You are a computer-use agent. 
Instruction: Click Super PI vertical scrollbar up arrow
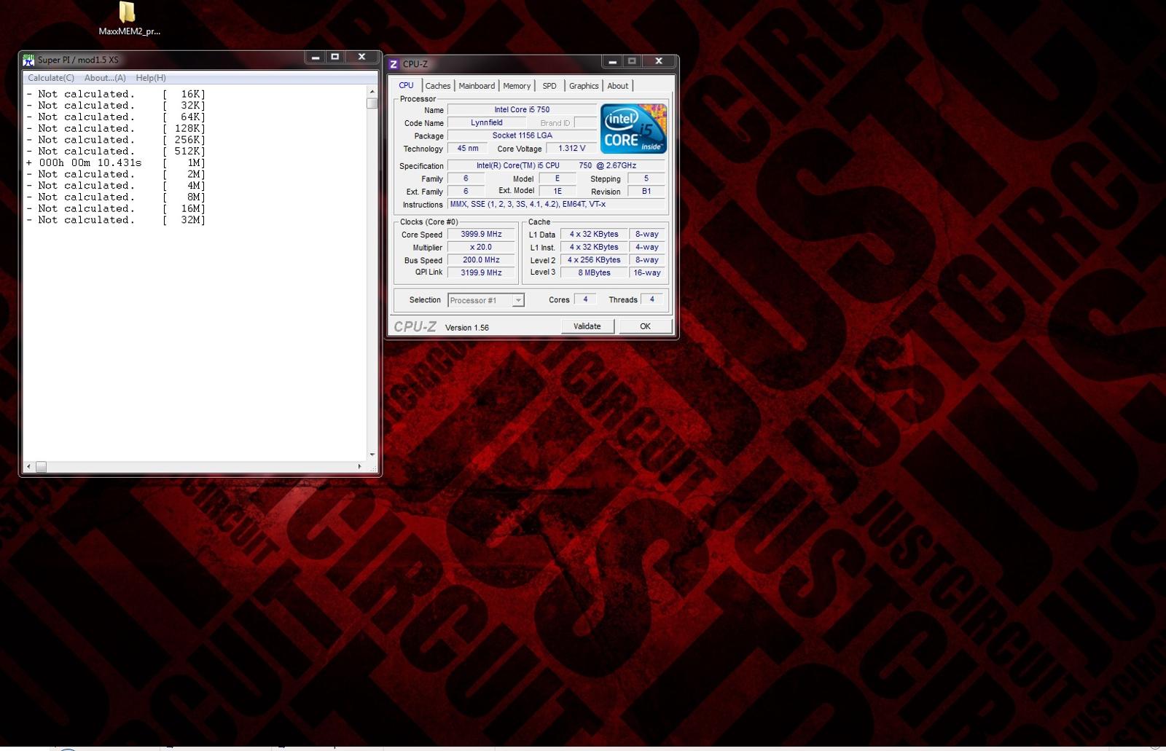[372, 92]
